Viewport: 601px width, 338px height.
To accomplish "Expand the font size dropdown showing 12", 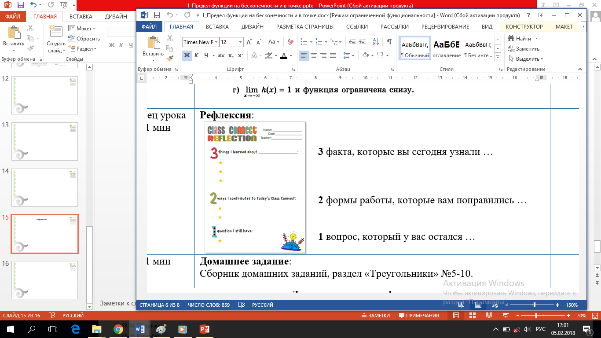I will (x=240, y=42).
